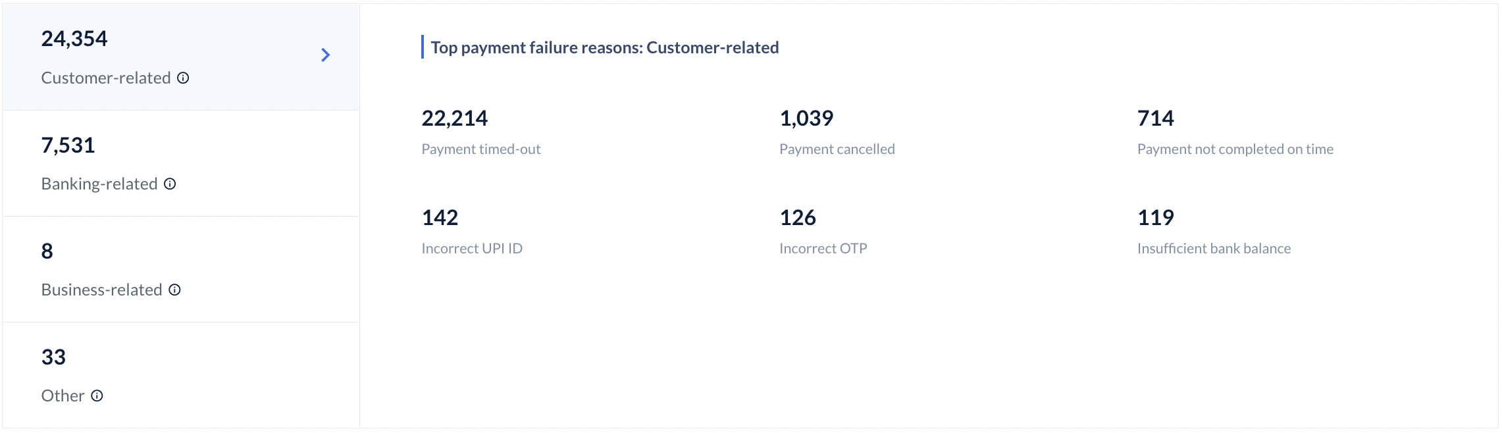1502x433 pixels.
Task: Click the 22,214 Payment timed-out figure
Action: [x=455, y=118]
